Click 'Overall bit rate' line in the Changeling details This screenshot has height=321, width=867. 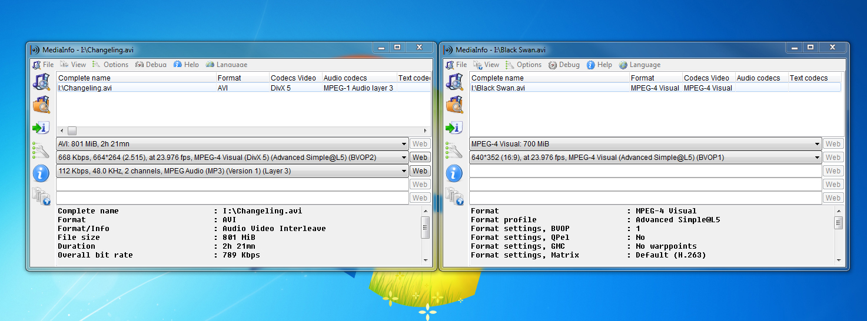point(159,255)
